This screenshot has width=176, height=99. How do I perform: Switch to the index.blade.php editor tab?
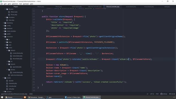click(x=77, y=7)
